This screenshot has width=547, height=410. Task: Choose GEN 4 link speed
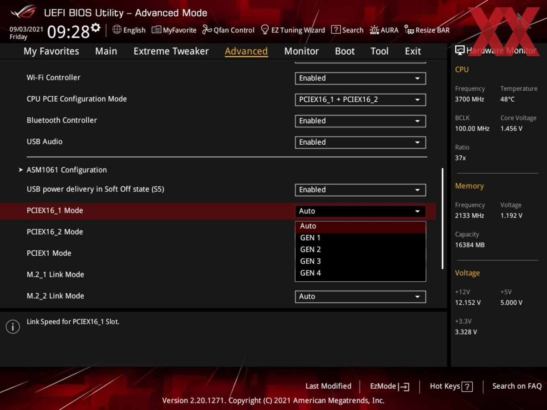[x=360, y=273]
